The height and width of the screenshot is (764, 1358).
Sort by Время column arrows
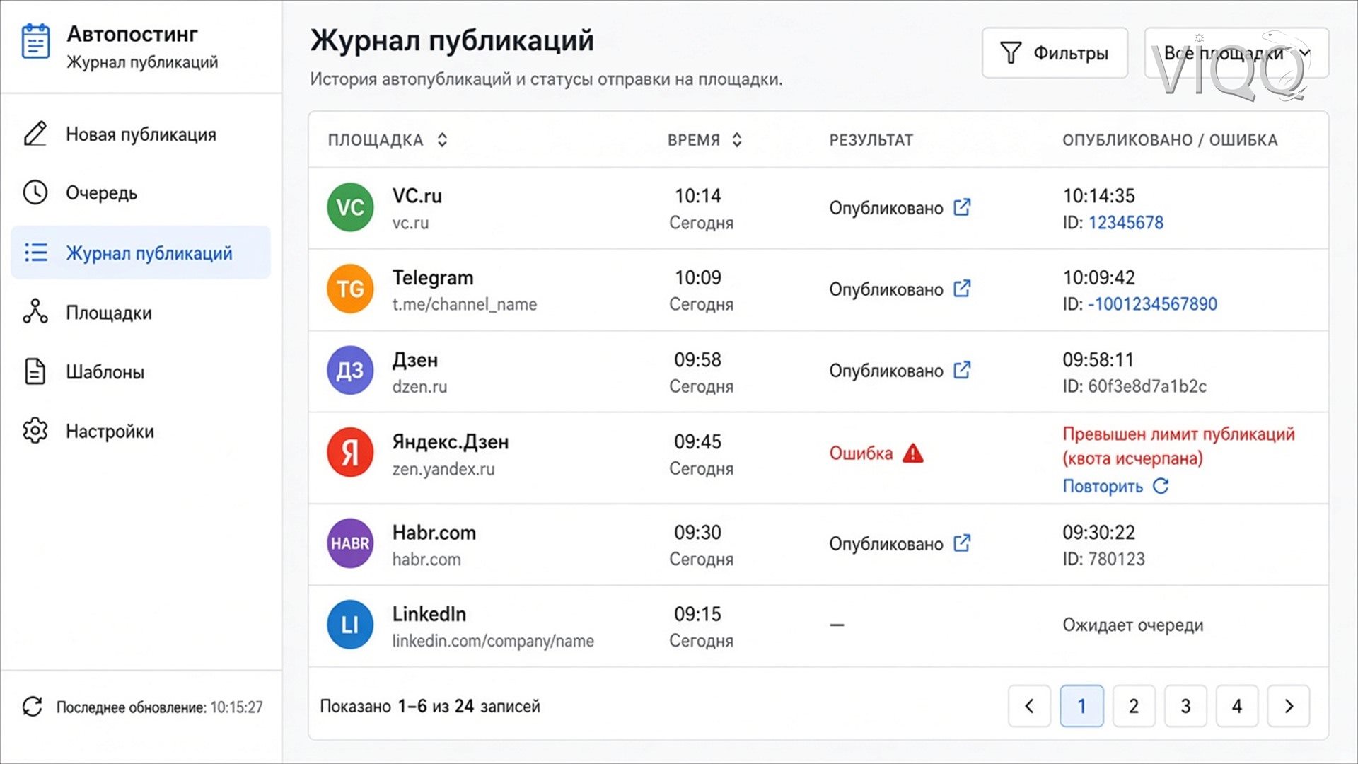tap(737, 140)
